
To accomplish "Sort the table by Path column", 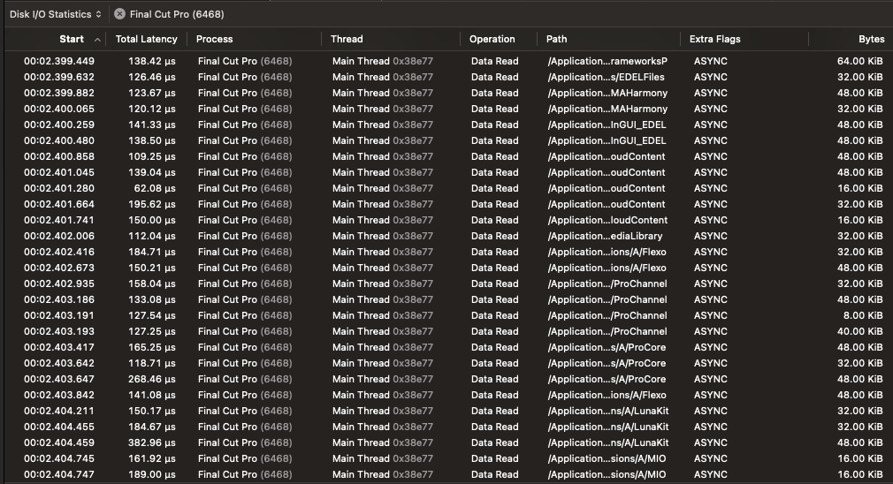I will [x=557, y=39].
